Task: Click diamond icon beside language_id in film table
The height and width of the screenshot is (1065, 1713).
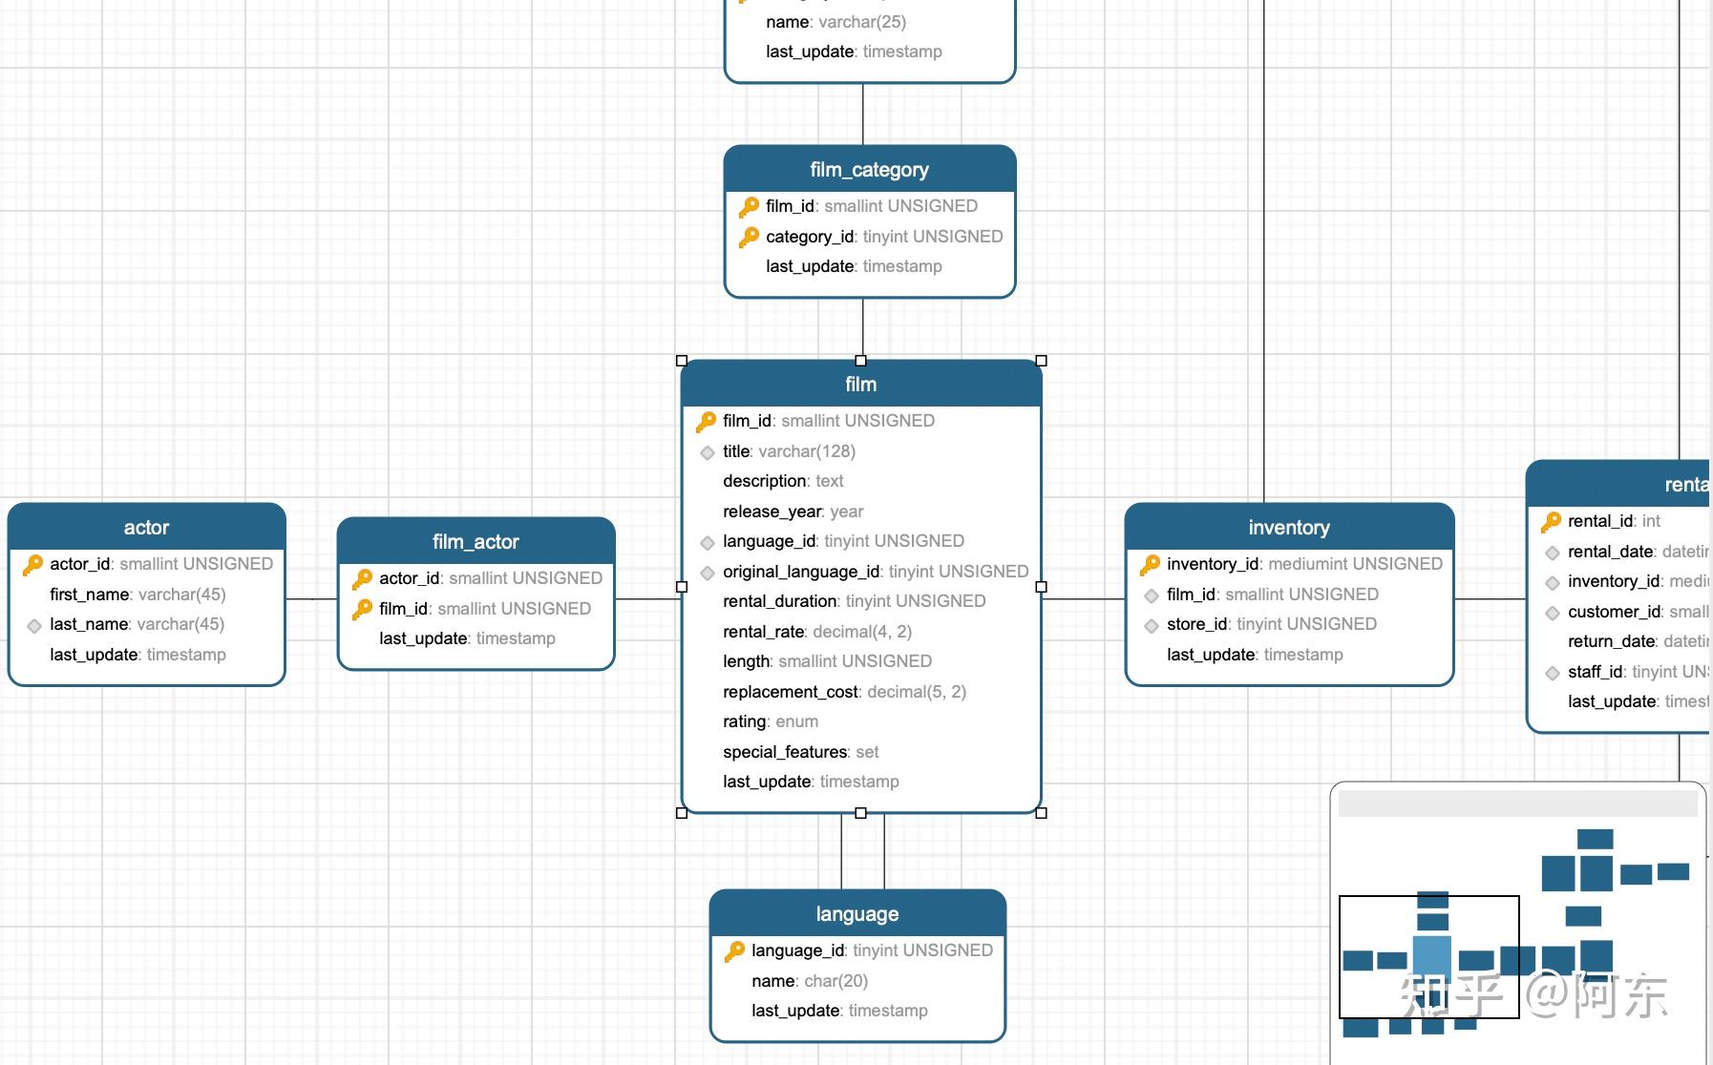Action: pyautogui.click(x=708, y=542)
